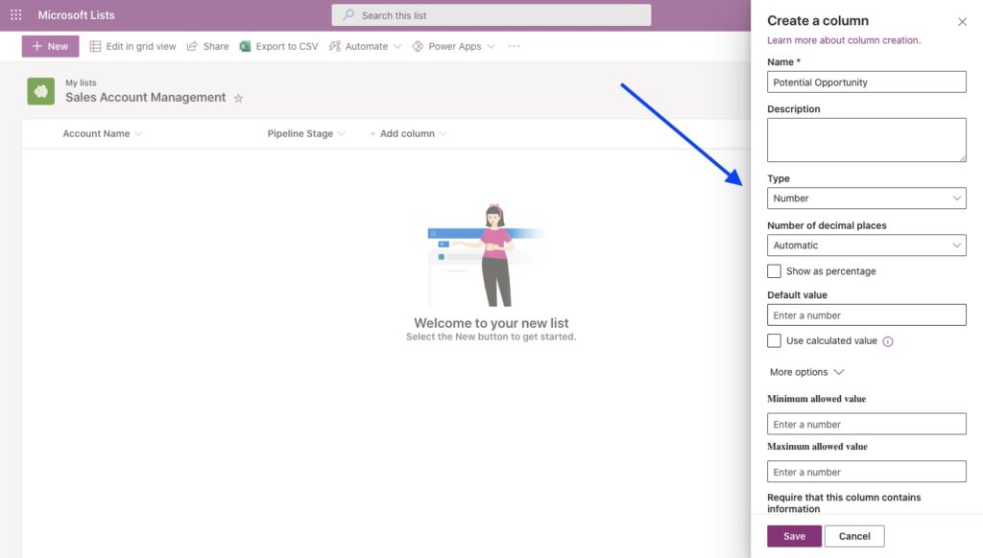Click the Account Name column header text

[x=96, y=133]
